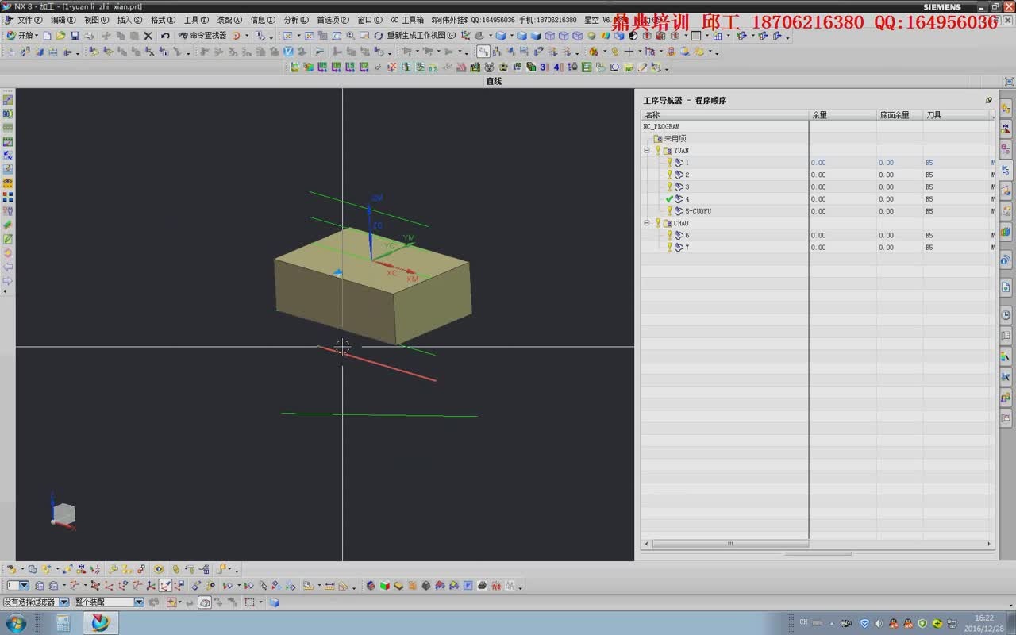Image resolution: width=1016 pixels, height=635 pixels.
Task: Collapse the YUAN program group
Action: click(647, 150)
